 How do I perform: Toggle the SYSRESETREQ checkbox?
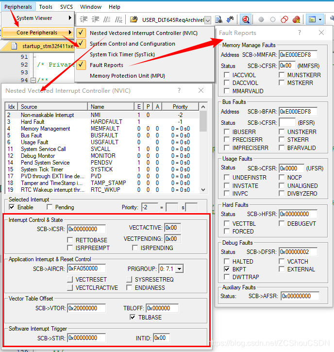(x=129, y=280)
